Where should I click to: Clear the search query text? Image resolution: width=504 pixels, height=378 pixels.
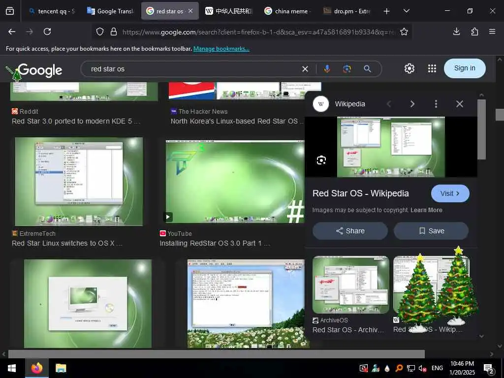pyautogui.click(x=305, y=69)
